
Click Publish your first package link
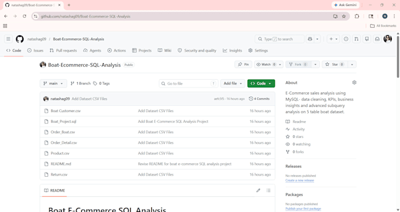(303, 208)
